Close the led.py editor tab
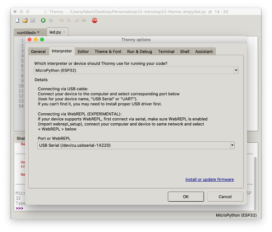The height and width of the screenshot is (232, 272). pyautogui.click(x=64, y=32)
